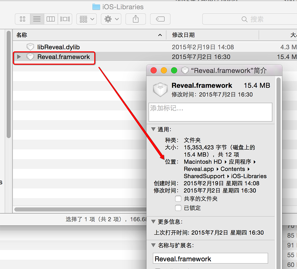The image size is (297, 269).
Task: Click the Edit Tags toolbar button
Action: [160, 19]
